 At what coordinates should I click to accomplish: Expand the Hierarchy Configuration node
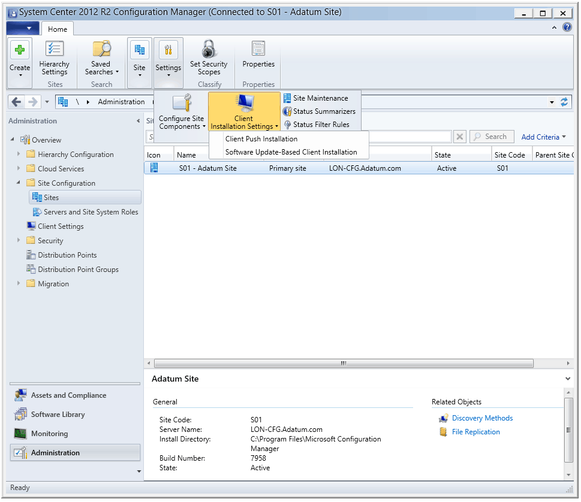[x=19, y=153]
